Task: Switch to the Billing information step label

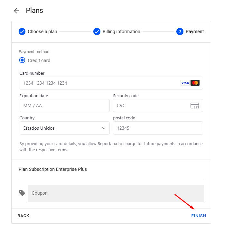Action: click(x=121, y=32)
